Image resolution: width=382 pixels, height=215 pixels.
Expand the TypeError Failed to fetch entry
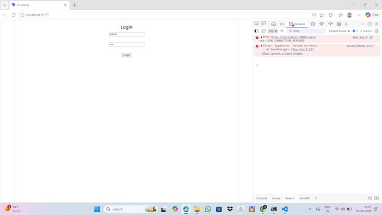pos(261,45)
